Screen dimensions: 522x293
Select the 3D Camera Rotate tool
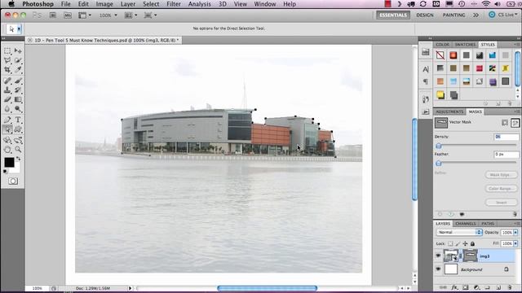click(18, 140)
